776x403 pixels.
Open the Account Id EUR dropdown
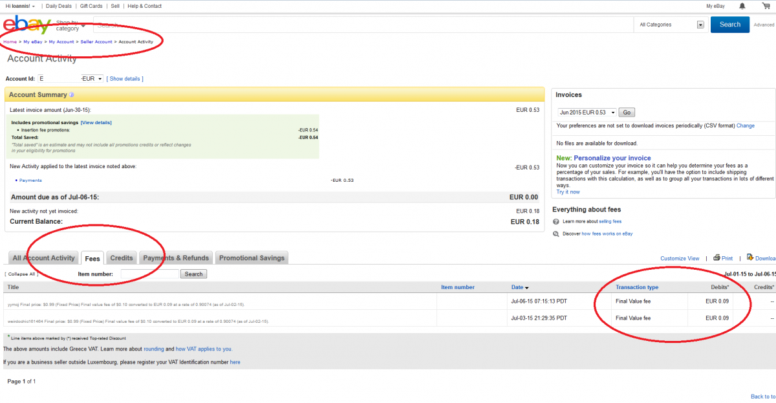tap(92, 79)
